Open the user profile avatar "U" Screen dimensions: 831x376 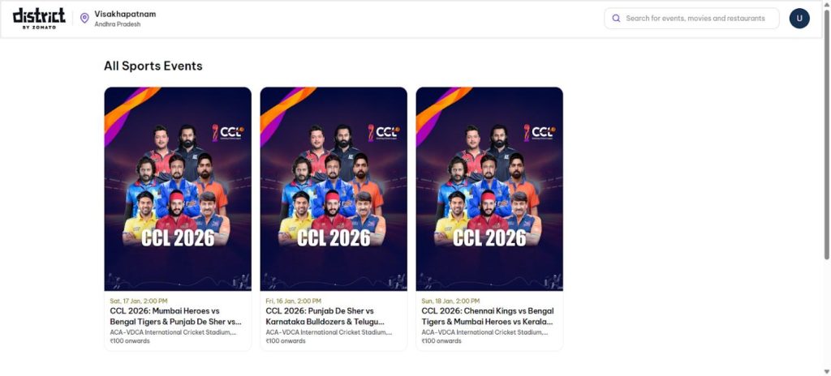799,18
